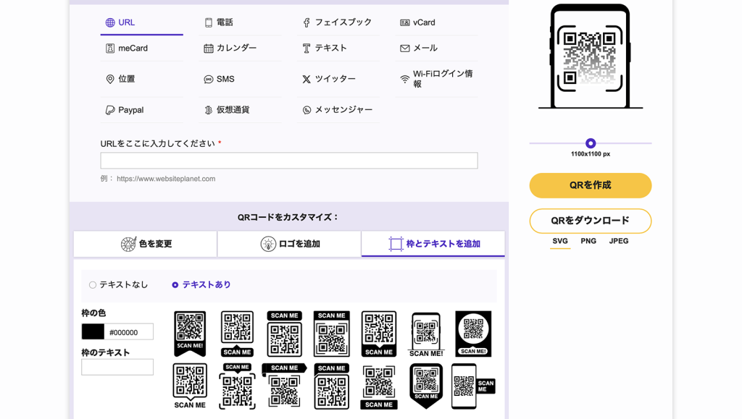This screenshot has height=419, width=742.
Task: Select the URL globe icon
Action: click(110, 22)
